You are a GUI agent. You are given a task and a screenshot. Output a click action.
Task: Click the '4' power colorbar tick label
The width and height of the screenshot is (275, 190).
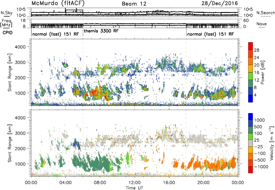point(255,95)
